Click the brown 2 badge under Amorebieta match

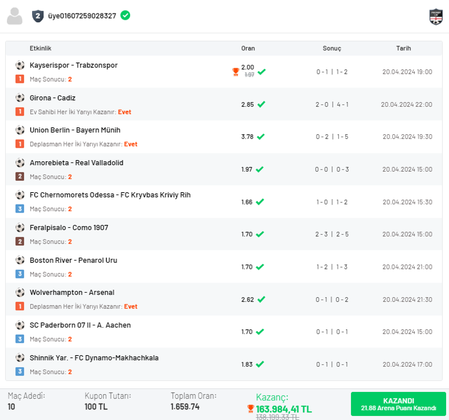[x=20, y=176]
